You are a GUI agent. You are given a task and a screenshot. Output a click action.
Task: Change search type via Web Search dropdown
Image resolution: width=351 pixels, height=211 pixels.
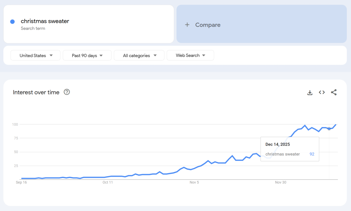pos(190,55)
